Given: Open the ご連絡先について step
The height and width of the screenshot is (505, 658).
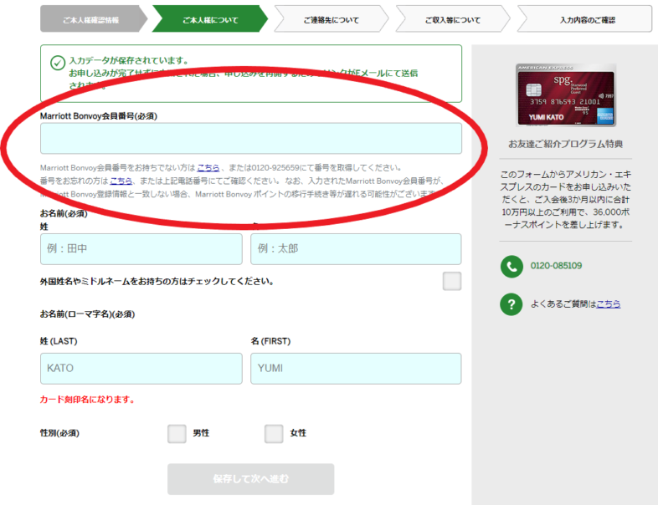Looking at the screenshot, I should point(332,19).
